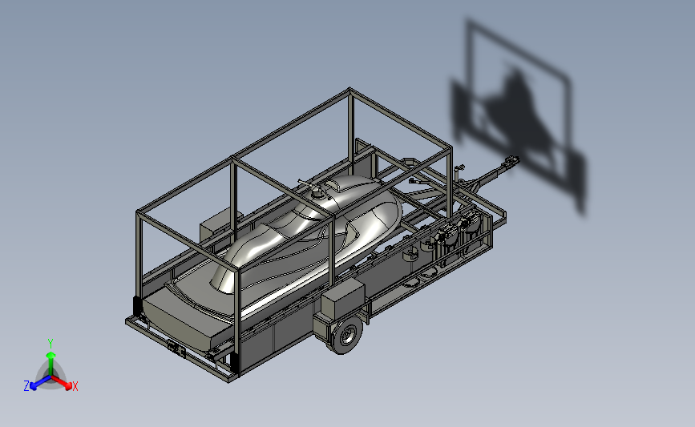The width and height of the screenshot is (695, 427).
Task: Select the trailer wheel on the model
Action: 346,335
